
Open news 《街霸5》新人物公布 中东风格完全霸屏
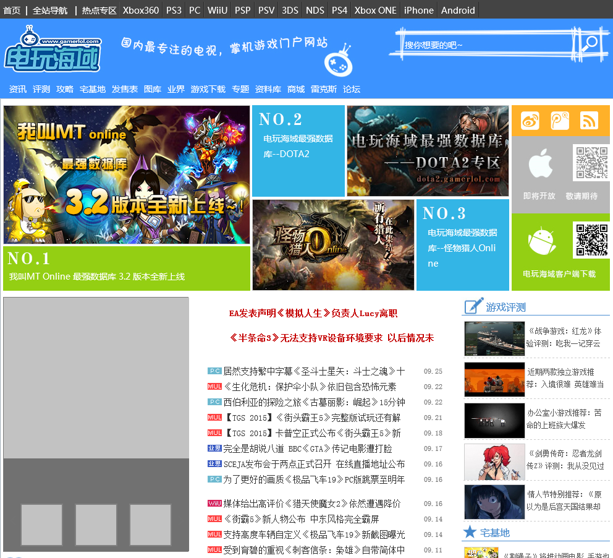301,519
